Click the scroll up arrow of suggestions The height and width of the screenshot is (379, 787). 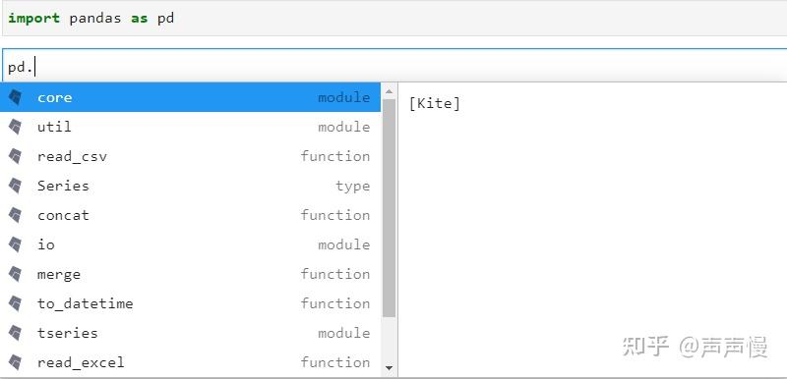[x=389, y=91]
